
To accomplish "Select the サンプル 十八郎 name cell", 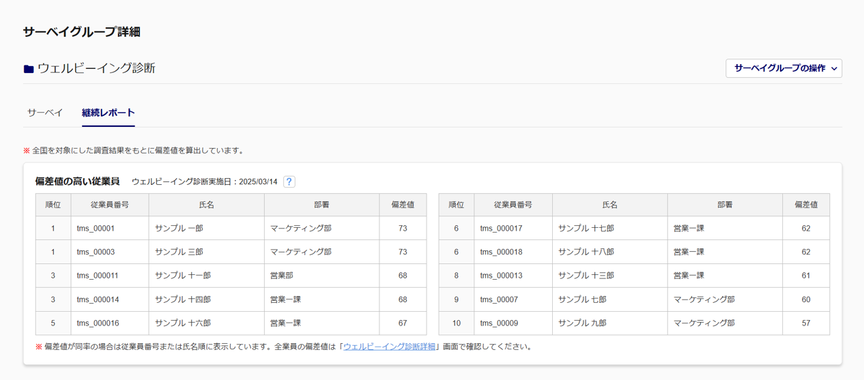I will 586,252.
